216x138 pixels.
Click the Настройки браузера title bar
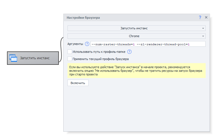click(x=126, y=17)
